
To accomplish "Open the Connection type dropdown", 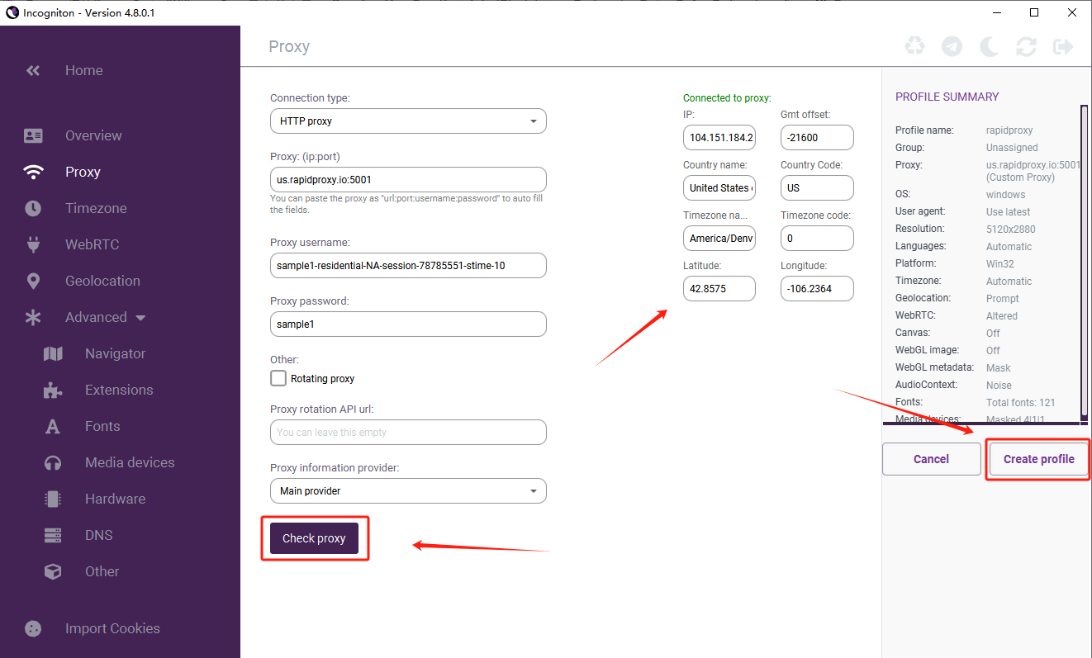I will click(x=408, y=121).
